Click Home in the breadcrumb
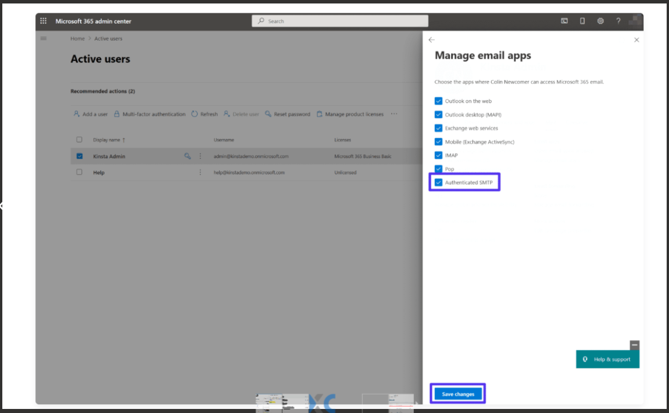This screenshot has height=413, width=669. 77,39
